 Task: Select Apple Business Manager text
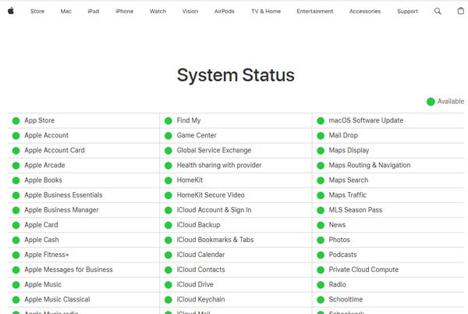[x=62, y=210]
